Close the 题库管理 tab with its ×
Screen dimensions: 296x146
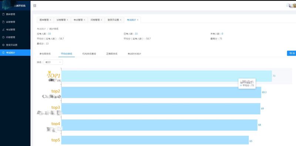tap(50, 20)
